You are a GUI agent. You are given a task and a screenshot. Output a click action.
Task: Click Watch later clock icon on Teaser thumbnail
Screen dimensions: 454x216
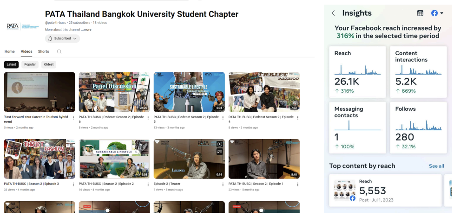click(x=219, y=144)
